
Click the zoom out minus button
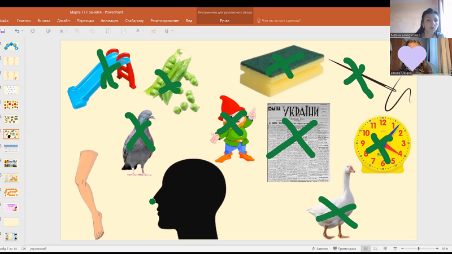(x=402, y=248)
